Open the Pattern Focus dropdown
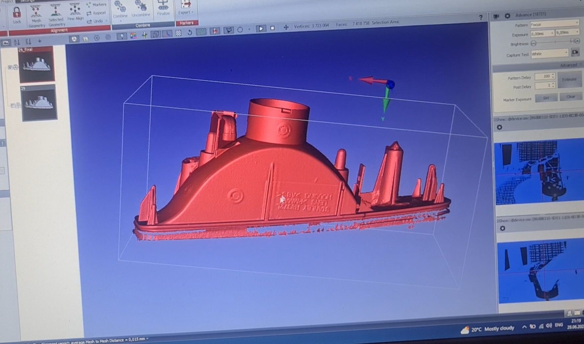584x344 pixels. pos(554,24)
